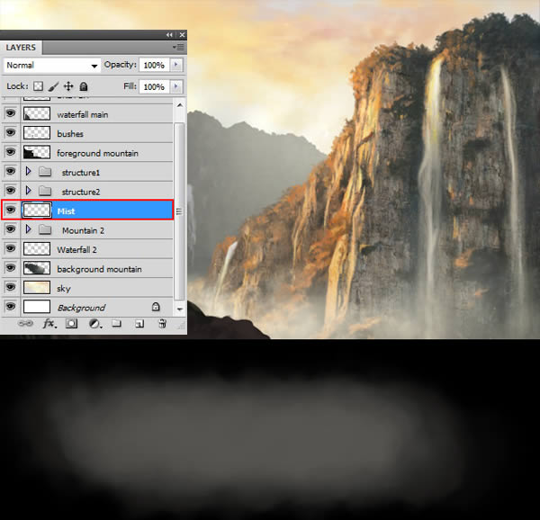Image resolution: width=540 pixels, height=520 pixels.
Task: Select the foreground mountain layer
Action: (x=88, y=152)
